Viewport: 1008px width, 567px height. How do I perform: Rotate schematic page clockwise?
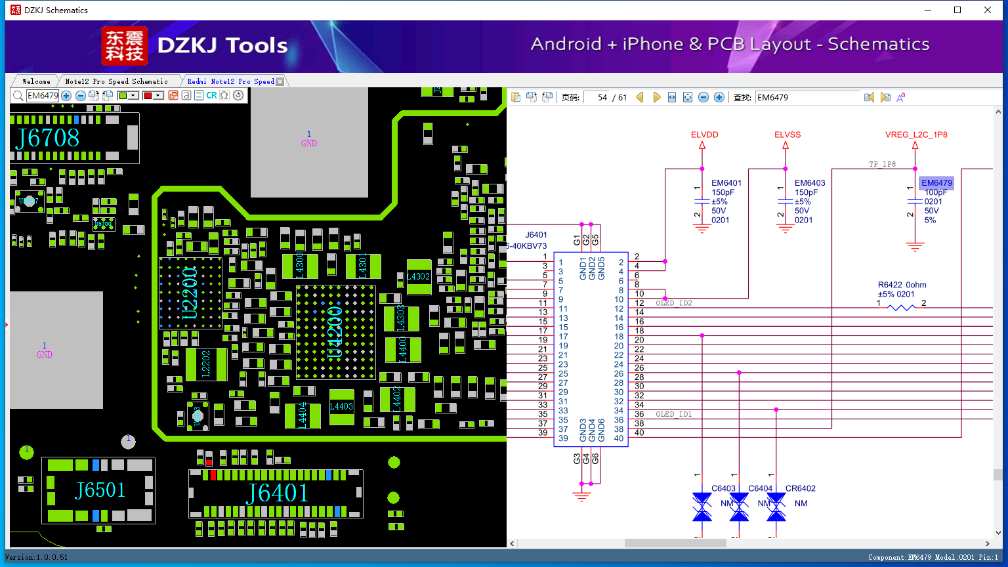click(x=532, y=97)
